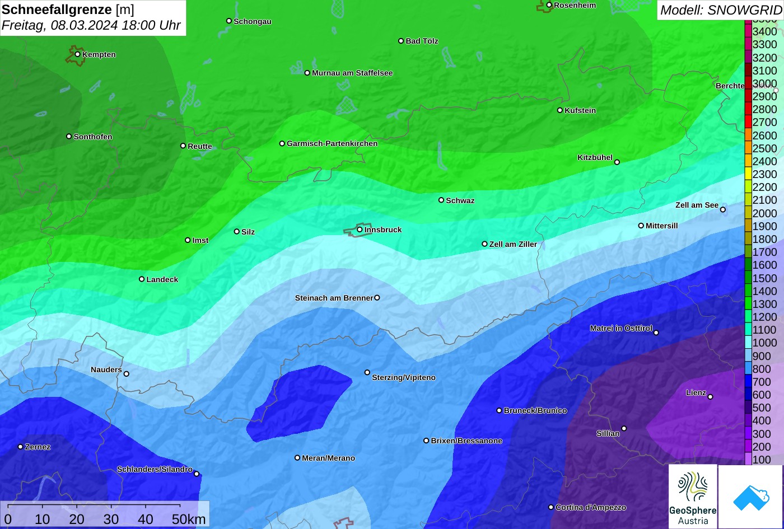The width and height of the screenshot is (784, 529).
Task: Click the Cortina d'Ampezzo marker dot
Action: click(x=550, y=507)
